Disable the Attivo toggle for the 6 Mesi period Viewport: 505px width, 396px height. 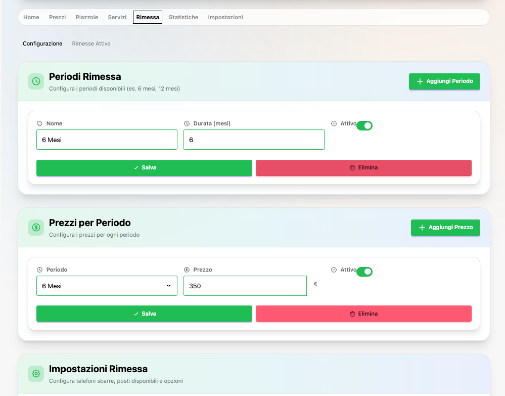click(365, 125)
